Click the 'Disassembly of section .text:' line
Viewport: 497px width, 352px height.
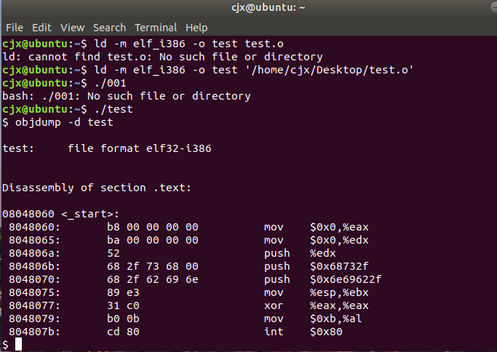[97, 188]
